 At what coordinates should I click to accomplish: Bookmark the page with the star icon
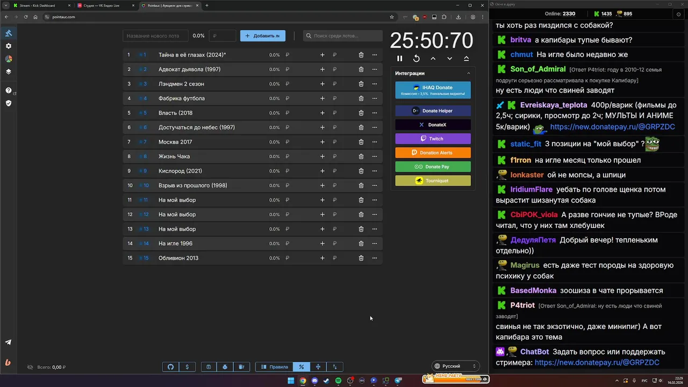coord(392,17)
